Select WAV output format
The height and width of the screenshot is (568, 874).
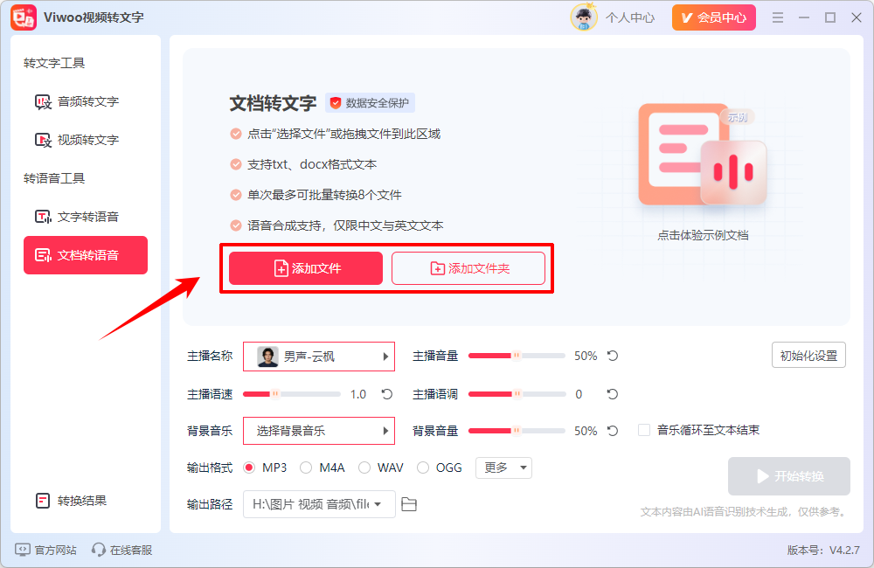[364, 468]
